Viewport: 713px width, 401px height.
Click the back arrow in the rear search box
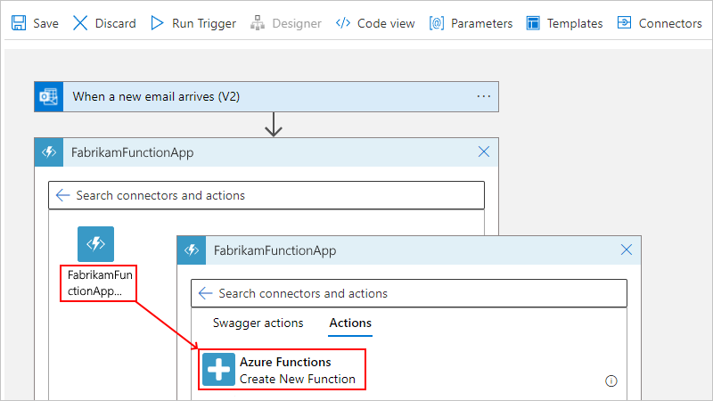(62, 195)
